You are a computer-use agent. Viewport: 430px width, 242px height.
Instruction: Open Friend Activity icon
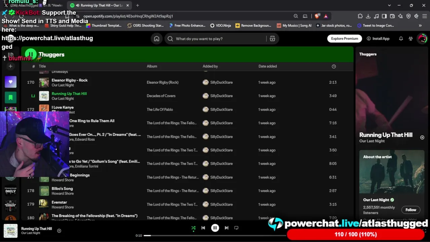411,39
